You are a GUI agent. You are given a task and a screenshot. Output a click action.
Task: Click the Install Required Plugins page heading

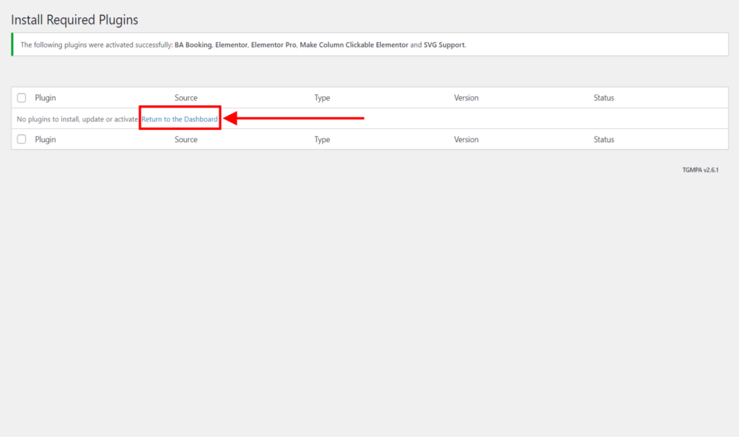point(74,19)
